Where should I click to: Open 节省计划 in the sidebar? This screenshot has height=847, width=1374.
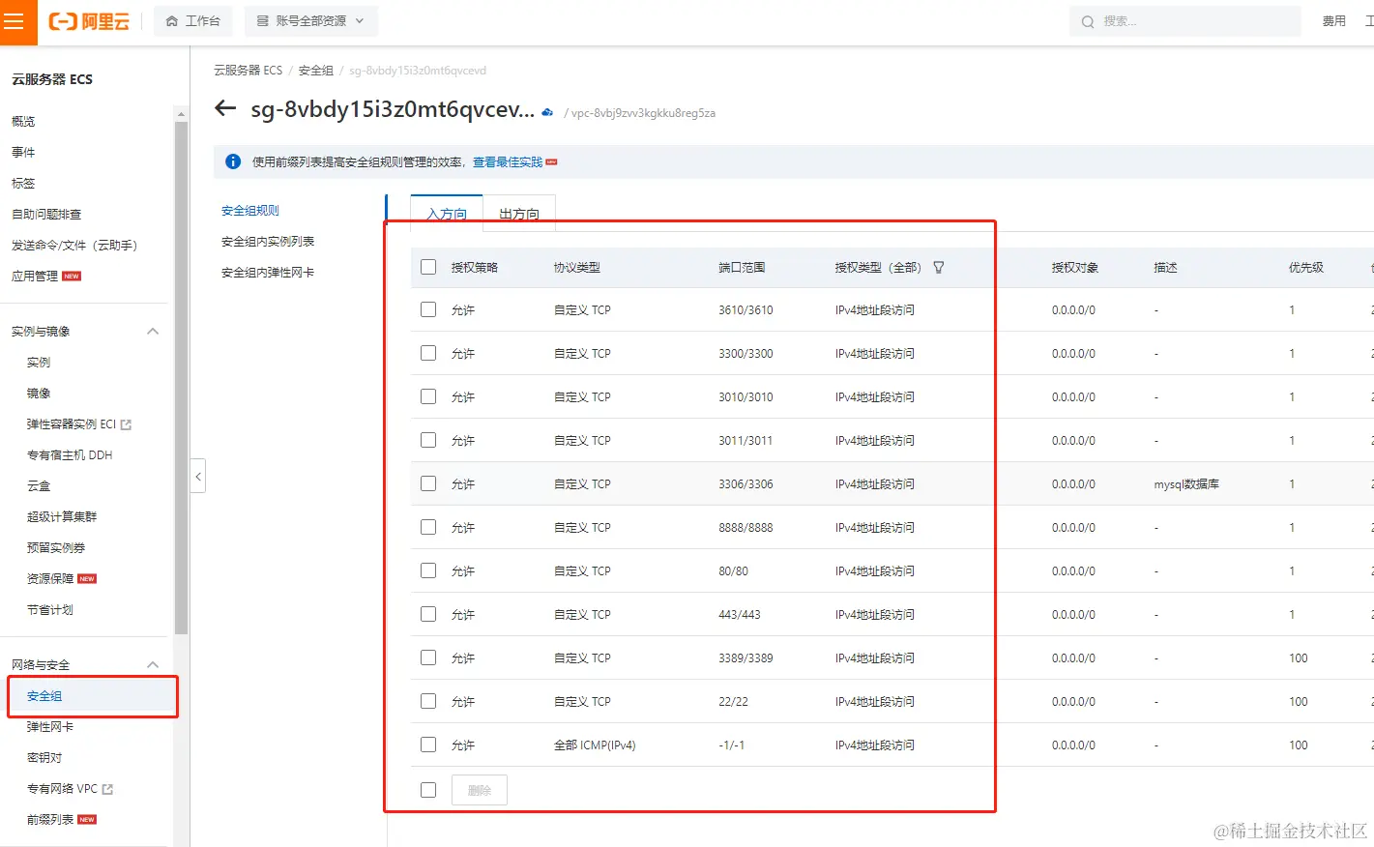coord(50,610)
